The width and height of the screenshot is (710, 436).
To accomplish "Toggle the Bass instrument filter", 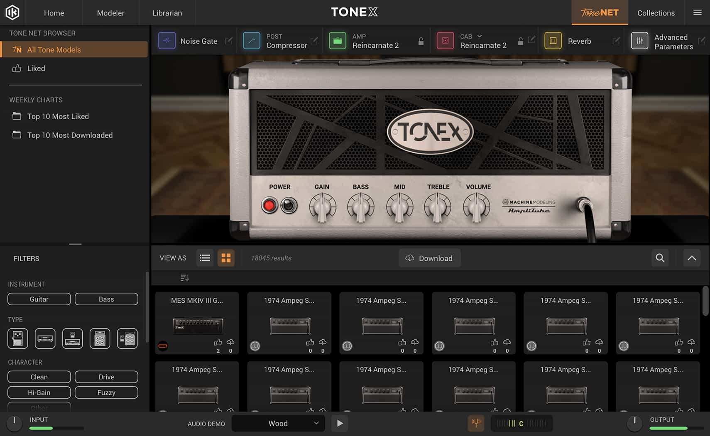I will tap(106, 299).
